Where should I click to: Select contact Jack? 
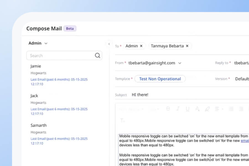coord(34,96)
